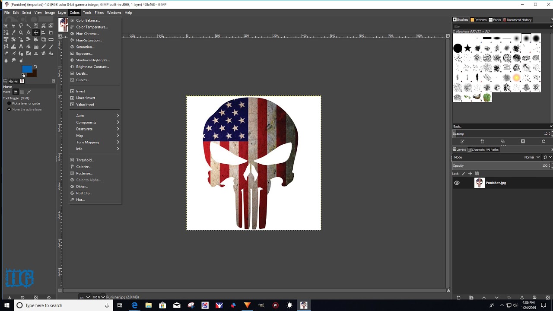Adjust the layer Opacity slider

tap(502, 165)
